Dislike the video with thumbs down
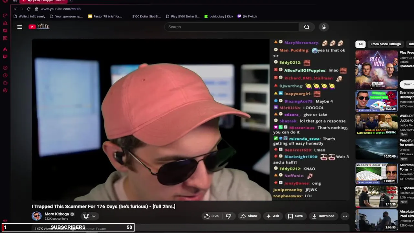Screen dimensions: 414x233 click(229, 216)
